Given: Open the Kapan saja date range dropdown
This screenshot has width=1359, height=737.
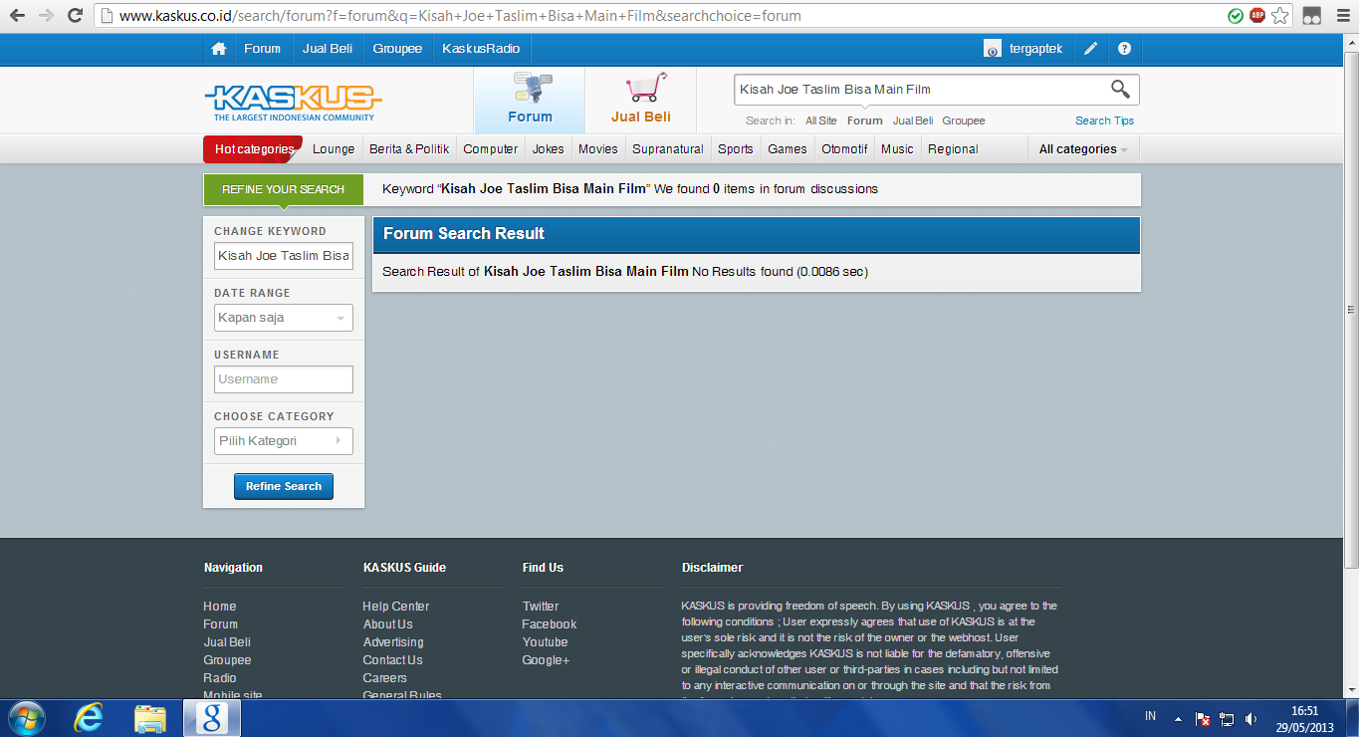Looking at the screenshot, I should pyautogui.click(x=284, y=318).
